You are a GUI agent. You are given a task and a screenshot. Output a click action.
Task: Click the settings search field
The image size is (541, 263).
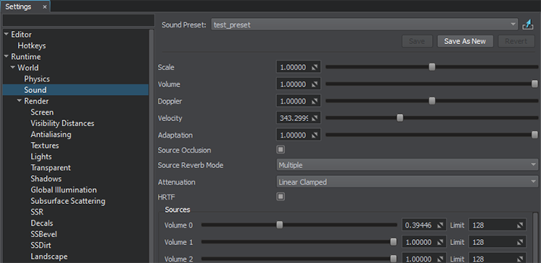point(79,20)
